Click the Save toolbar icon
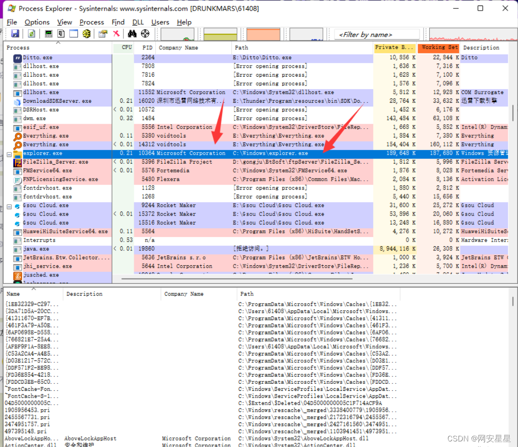The height and width of the screenshot is (447, 518). click(15, 34)
